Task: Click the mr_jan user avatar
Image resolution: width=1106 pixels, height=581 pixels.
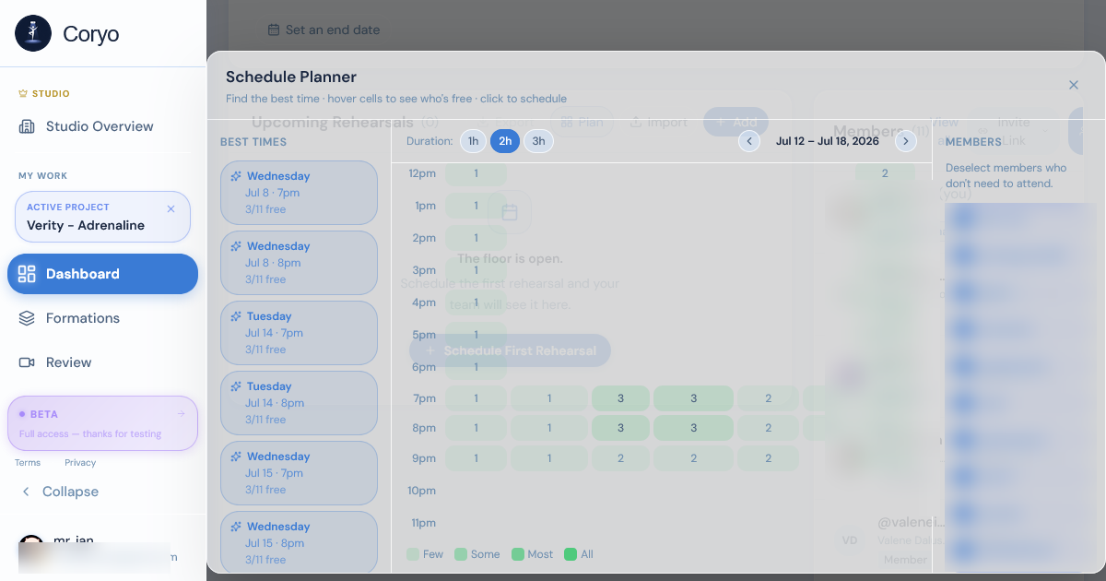Action: coord(31,548)
